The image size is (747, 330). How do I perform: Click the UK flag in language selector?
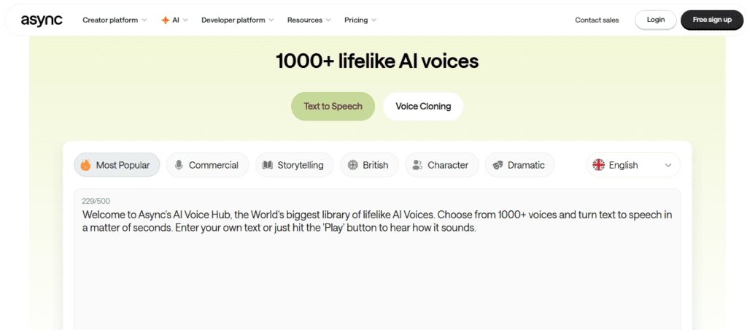tap(598, 165)
